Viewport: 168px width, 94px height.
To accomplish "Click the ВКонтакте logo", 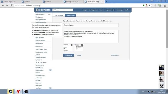I will tap(43, 10).
